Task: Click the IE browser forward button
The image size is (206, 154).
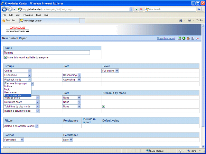Action: tap(10, 9)
